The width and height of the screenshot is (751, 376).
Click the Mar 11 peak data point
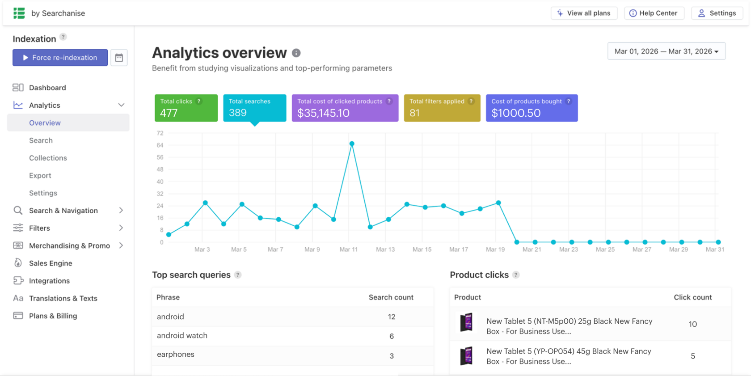[x=352, y=144]
